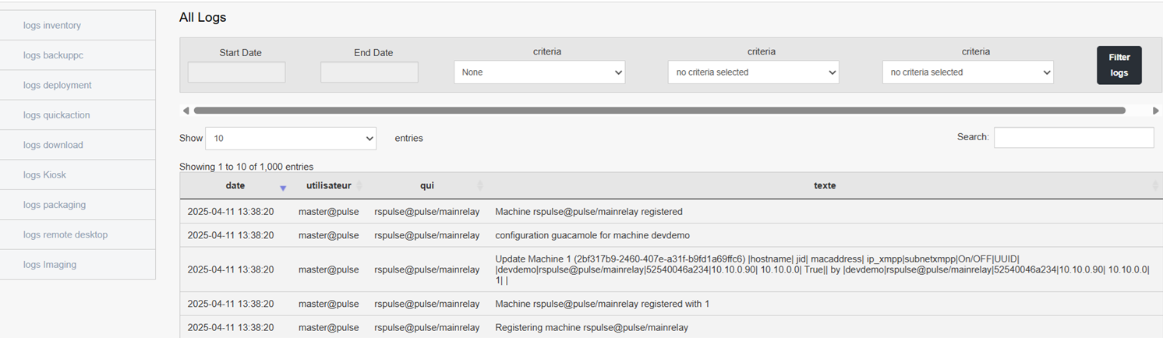Image resolution: width=1163 pixels, height=338 pixels.
Task: Click into the Search text box
Action: (1074, 137)
